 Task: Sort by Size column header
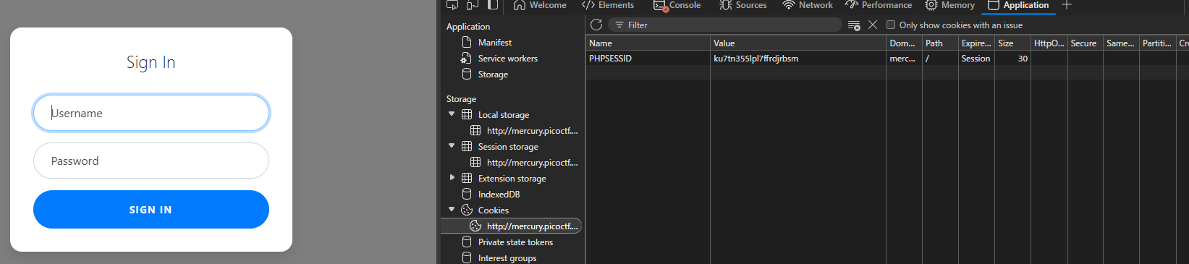1012,43
